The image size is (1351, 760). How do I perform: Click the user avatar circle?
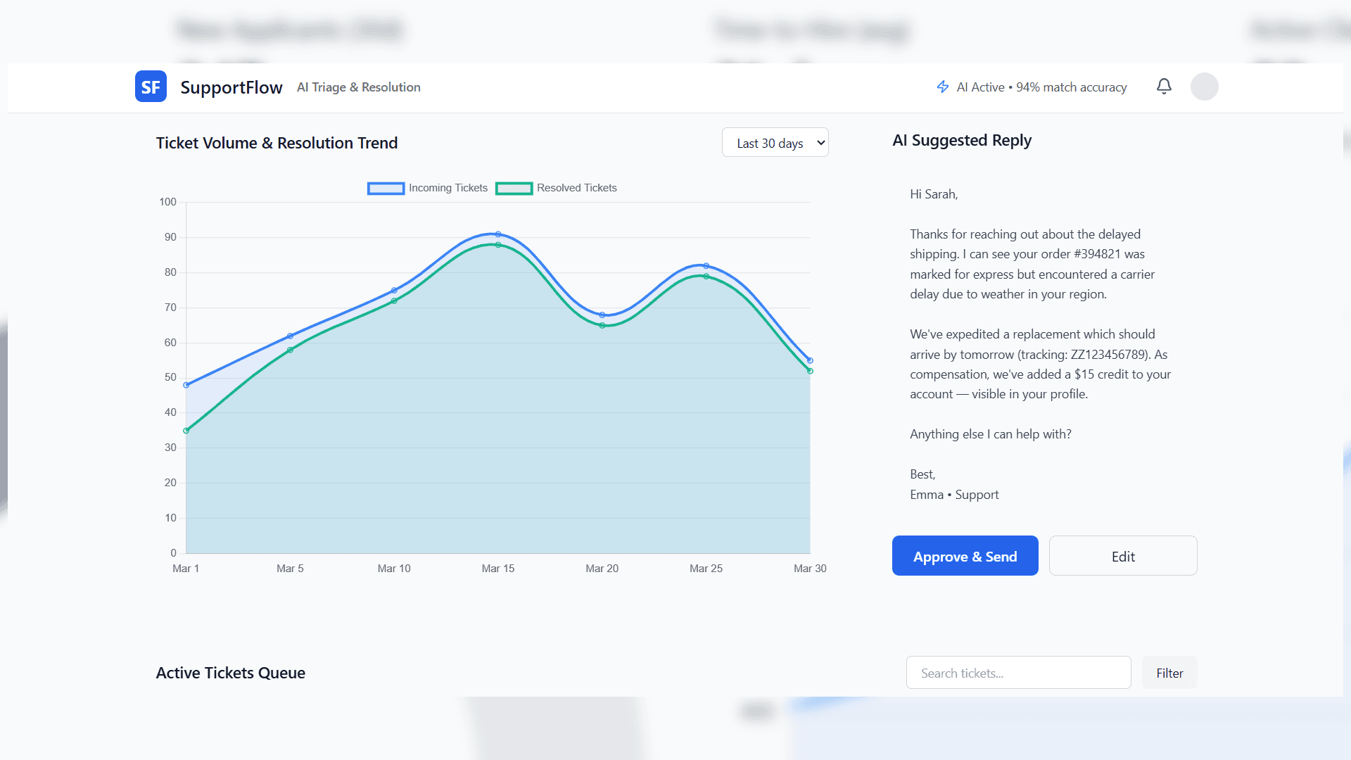[1204, 87]
